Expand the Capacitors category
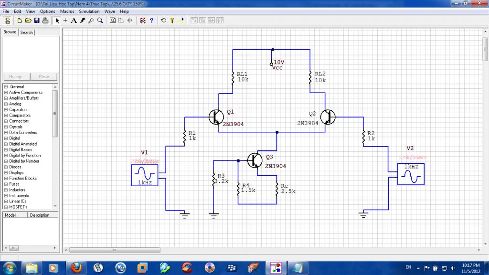This screenshot has height=275, width=489. click(x=5, y=110)
